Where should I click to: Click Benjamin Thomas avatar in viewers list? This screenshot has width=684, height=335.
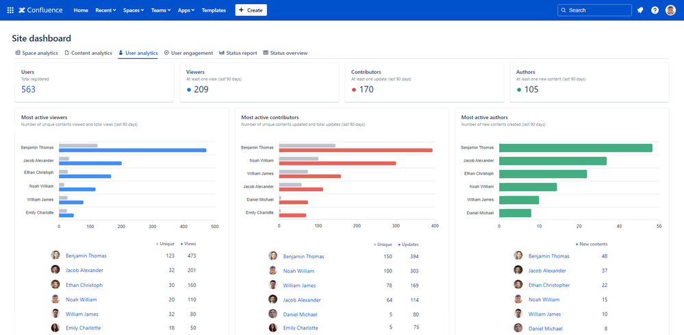(55, 256)
